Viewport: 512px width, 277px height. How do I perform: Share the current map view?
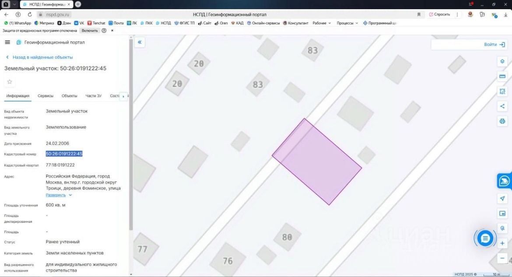click(x=502, y=106)
